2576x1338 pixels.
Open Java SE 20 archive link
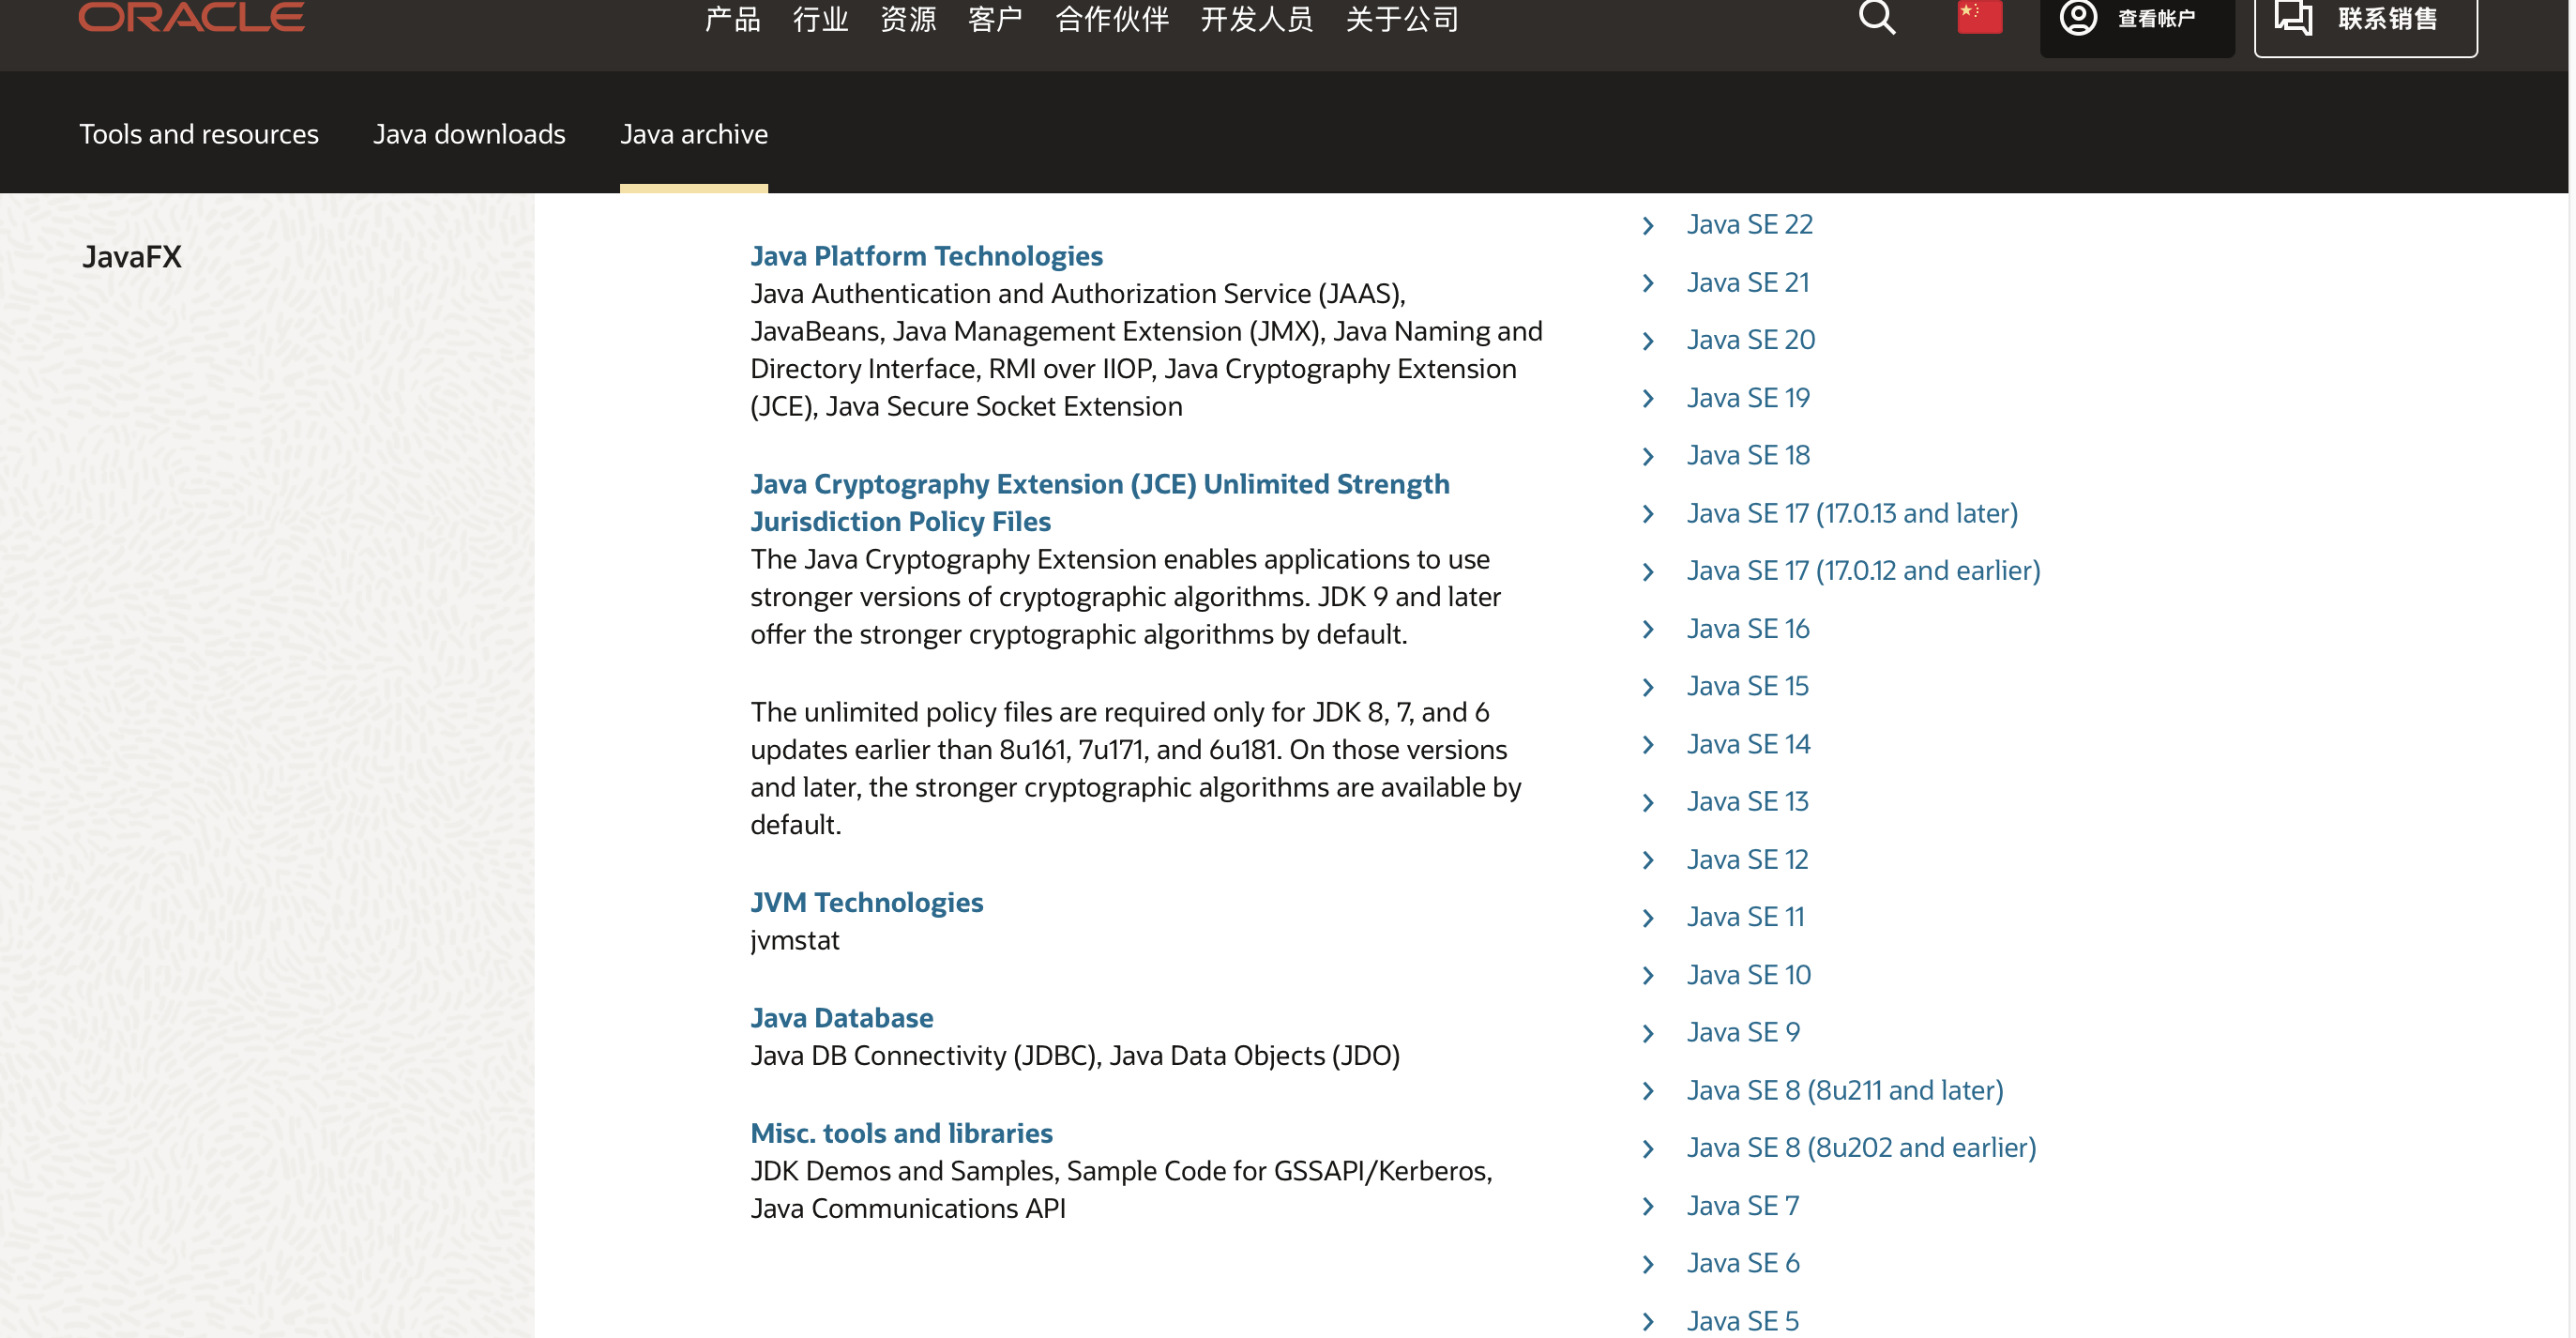tap(1750, 339)
